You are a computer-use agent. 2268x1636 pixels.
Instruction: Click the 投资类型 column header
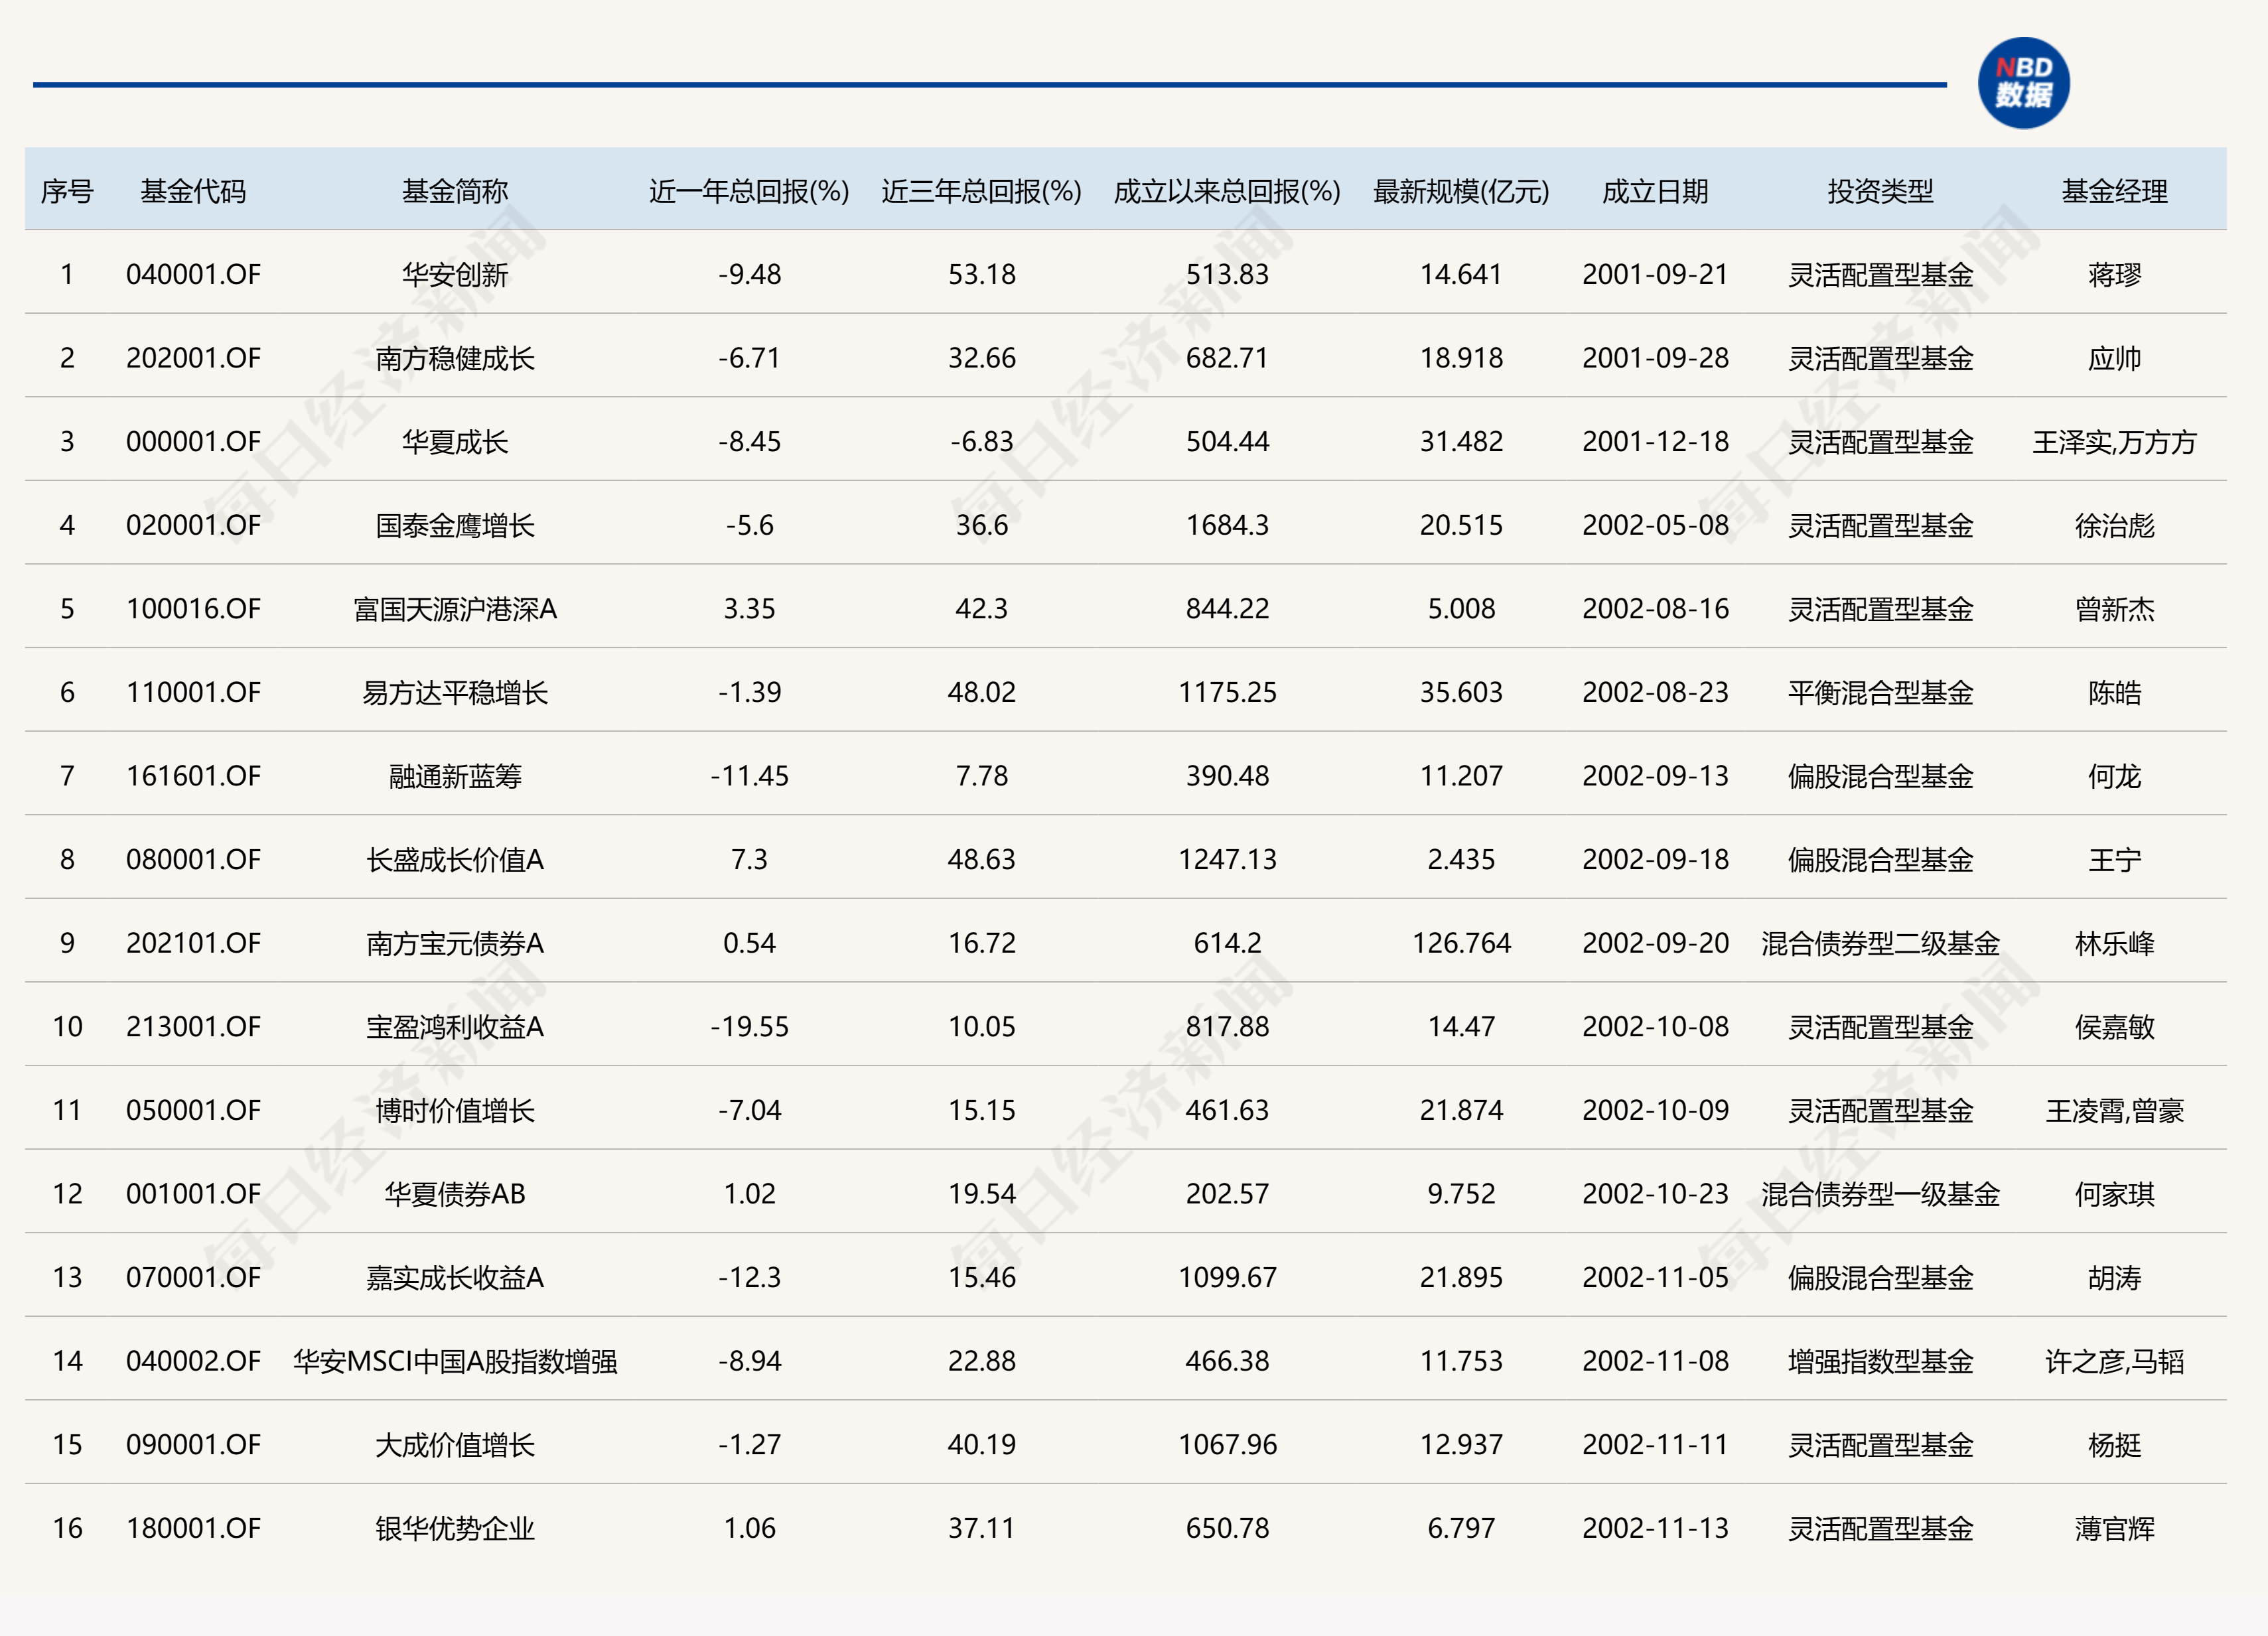click(1880, 191)
